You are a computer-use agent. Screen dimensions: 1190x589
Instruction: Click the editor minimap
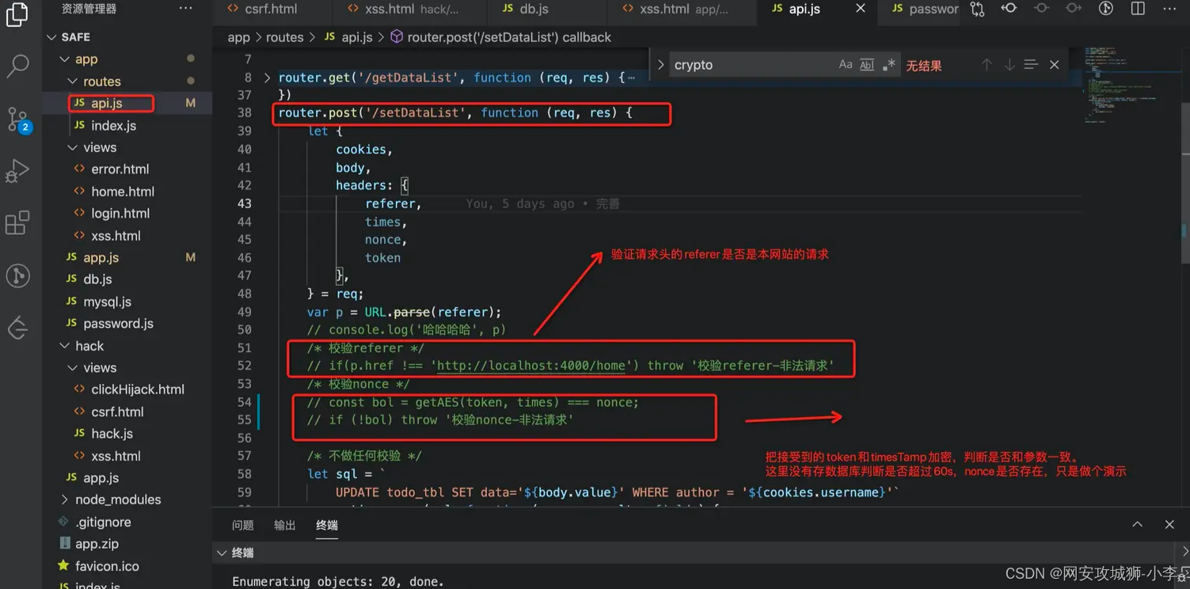click(x=1130, y=85)
